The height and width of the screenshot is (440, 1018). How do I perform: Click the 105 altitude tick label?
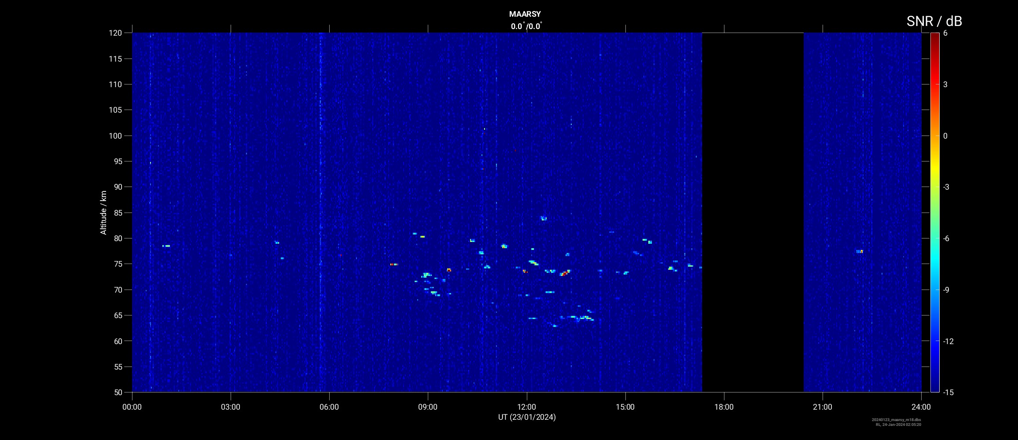(115, 110)
